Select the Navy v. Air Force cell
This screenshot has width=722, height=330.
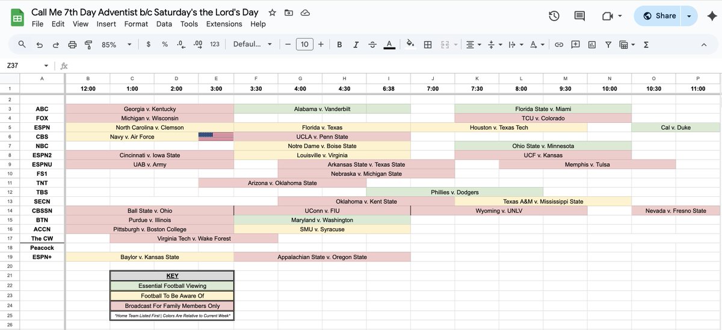[x=132, y=137]
